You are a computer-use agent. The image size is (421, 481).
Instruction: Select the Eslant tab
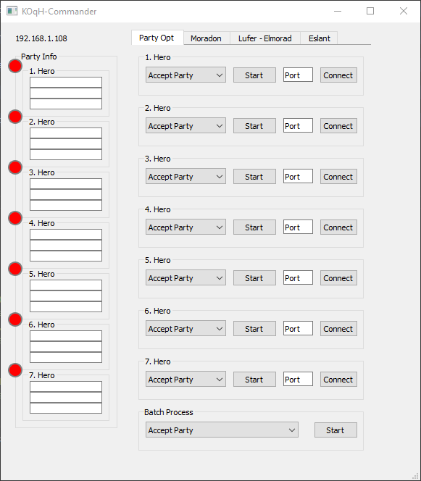pos(319,38)
